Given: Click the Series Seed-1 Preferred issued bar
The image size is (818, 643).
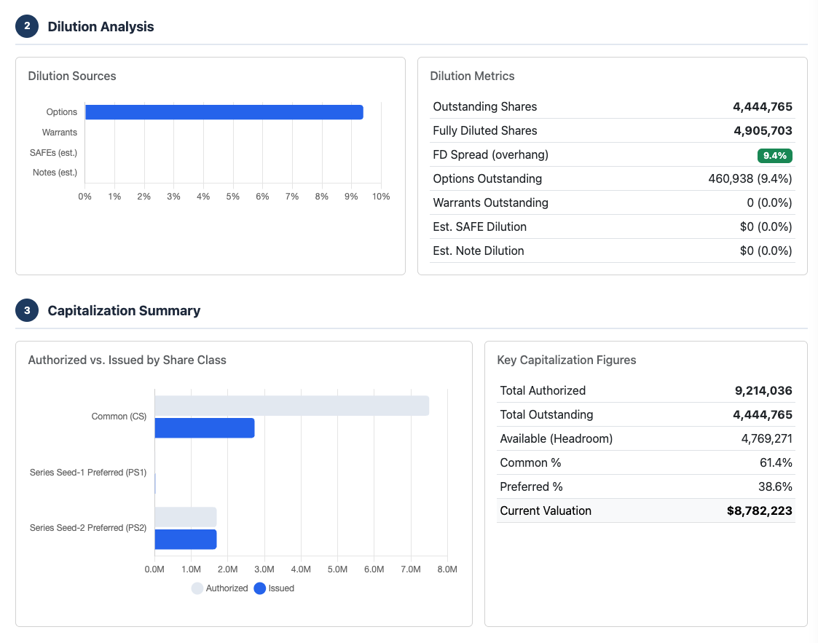Looking at the screenshot, I should click(154, 483).
